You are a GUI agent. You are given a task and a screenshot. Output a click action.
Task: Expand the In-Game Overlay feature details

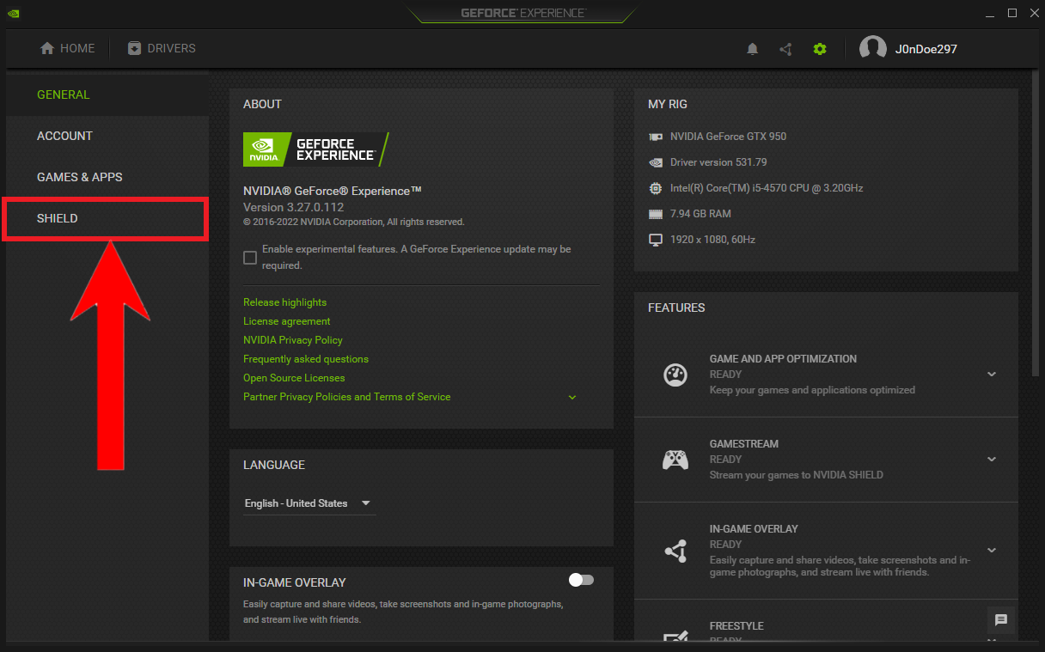pyautogui.click(x=992, y=551)
